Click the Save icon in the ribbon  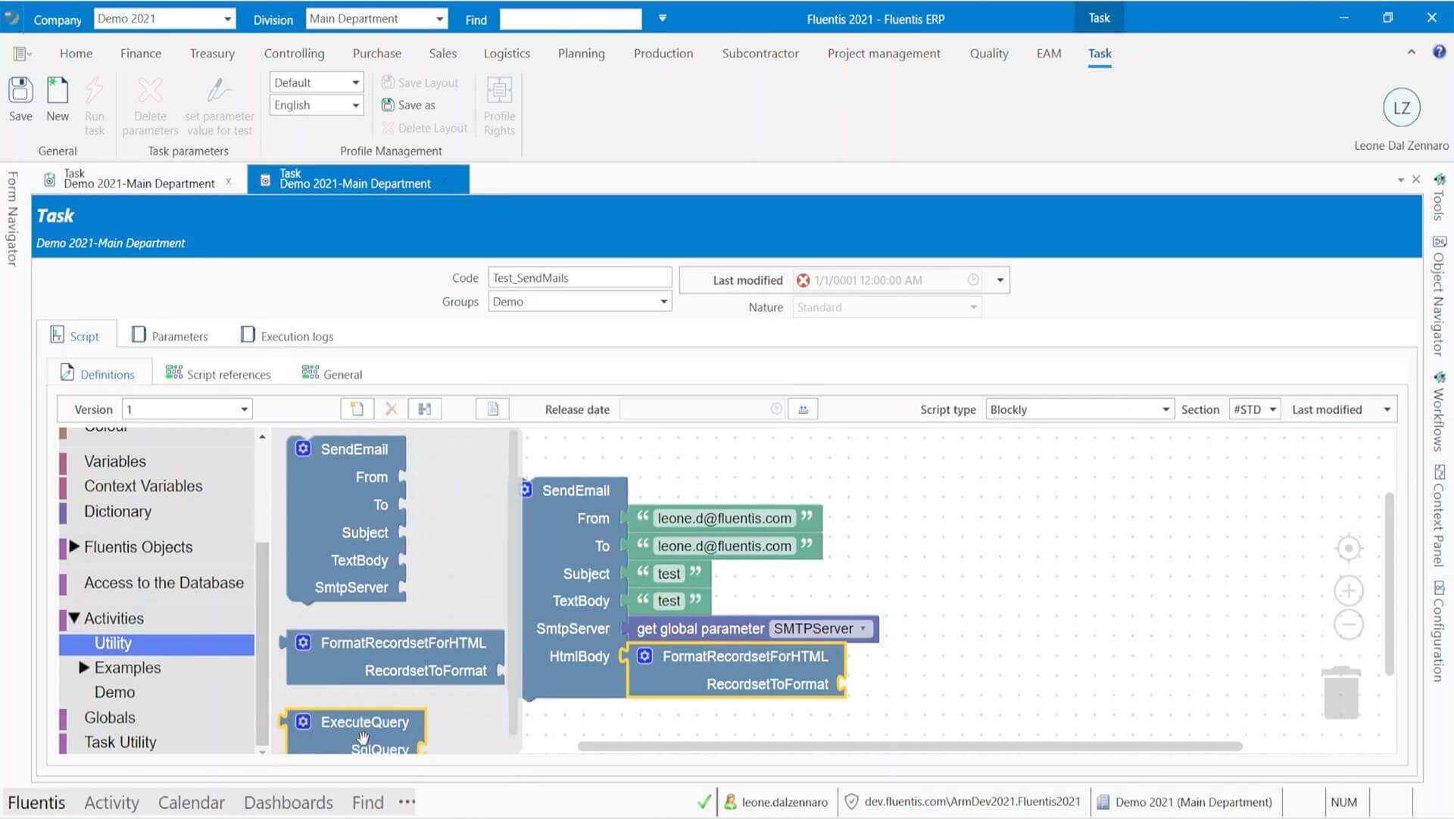(x=20, y=91)
